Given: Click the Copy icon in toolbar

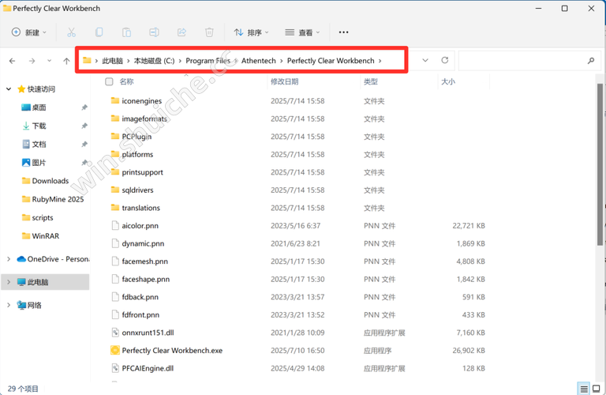Looking at the screenshot, I should 99,32.
